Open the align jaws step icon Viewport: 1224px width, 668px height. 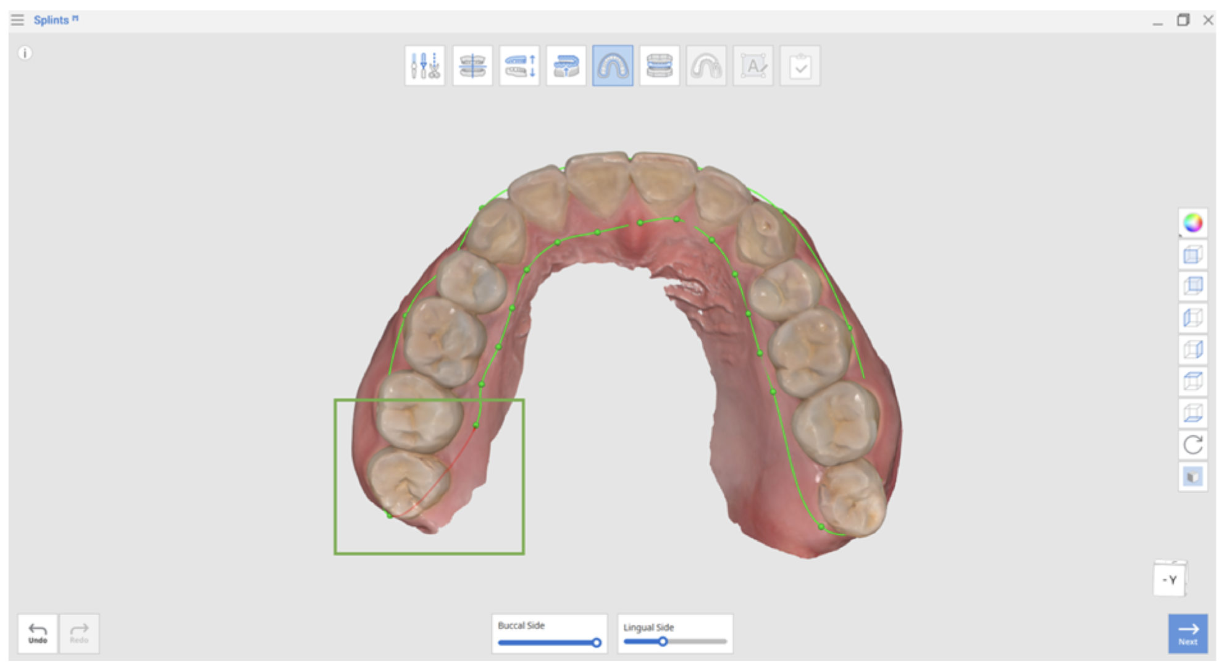pyautogui.click(x=472, y=65)
